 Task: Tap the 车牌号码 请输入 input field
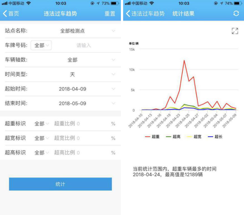(x=84, y=45)
